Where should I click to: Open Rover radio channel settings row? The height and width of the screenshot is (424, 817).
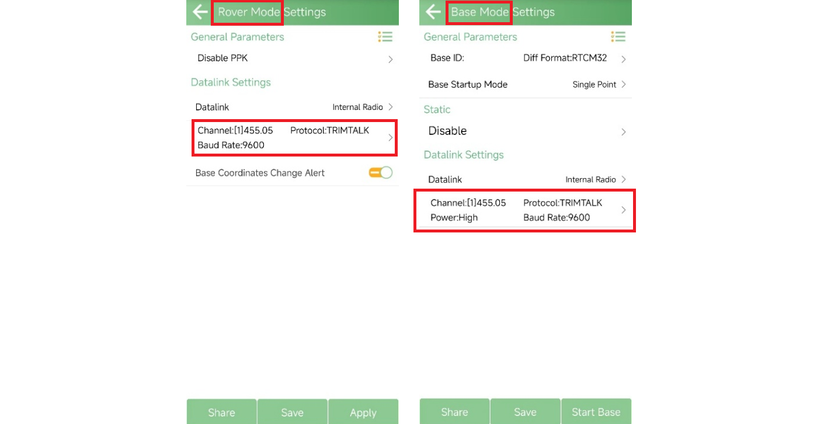294,138
